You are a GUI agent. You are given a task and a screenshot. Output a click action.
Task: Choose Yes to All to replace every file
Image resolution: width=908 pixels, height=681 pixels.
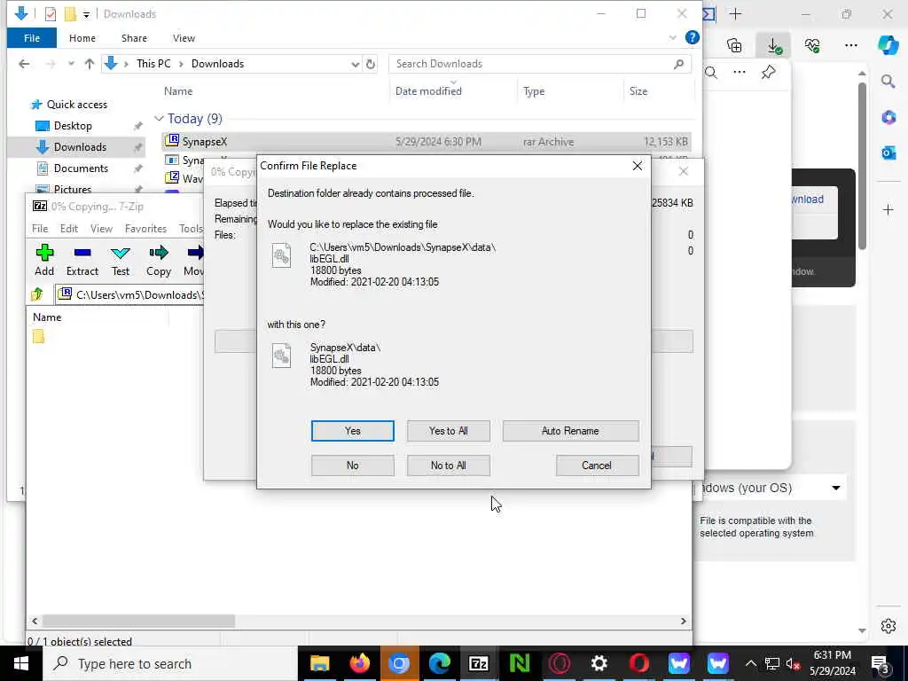point(448,431)
